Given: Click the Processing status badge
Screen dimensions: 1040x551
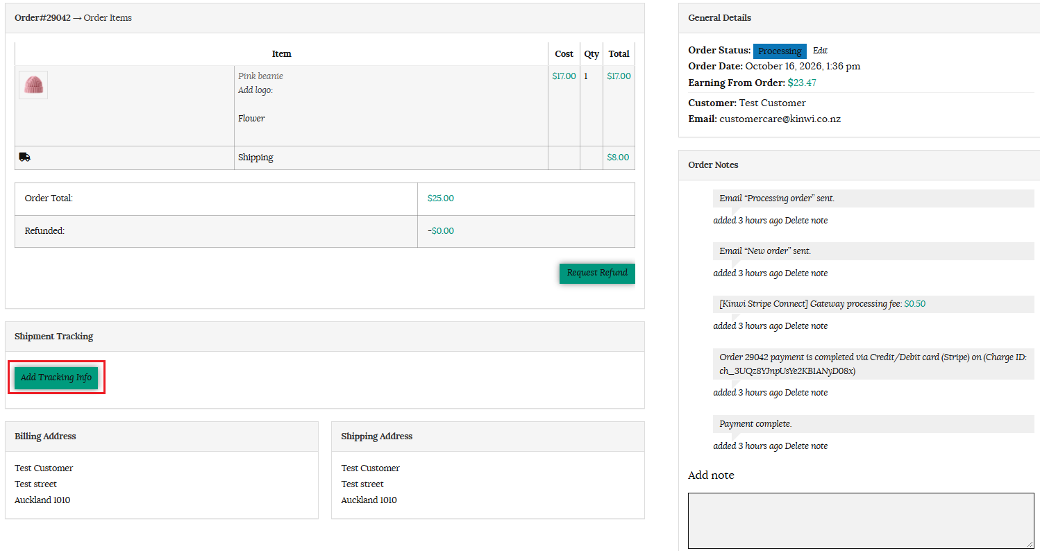Looking at the screenshot, I should pos(780,51).
